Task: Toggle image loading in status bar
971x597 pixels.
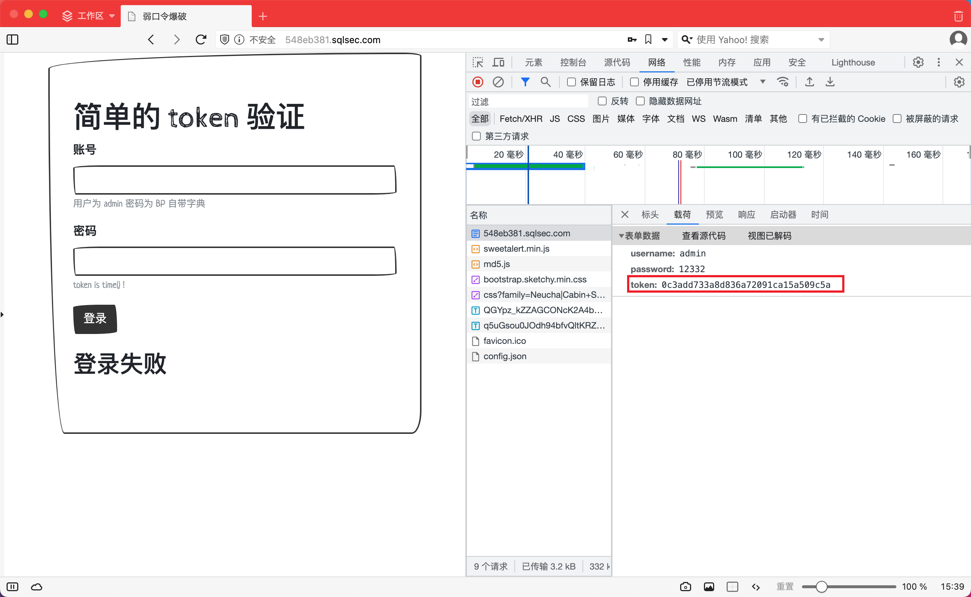Action: tap(709, 587)
